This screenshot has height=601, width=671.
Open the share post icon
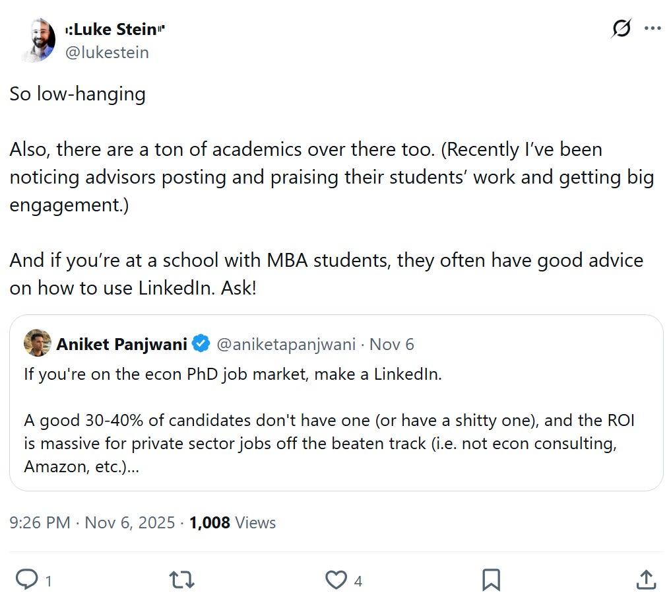coord(645,579)
